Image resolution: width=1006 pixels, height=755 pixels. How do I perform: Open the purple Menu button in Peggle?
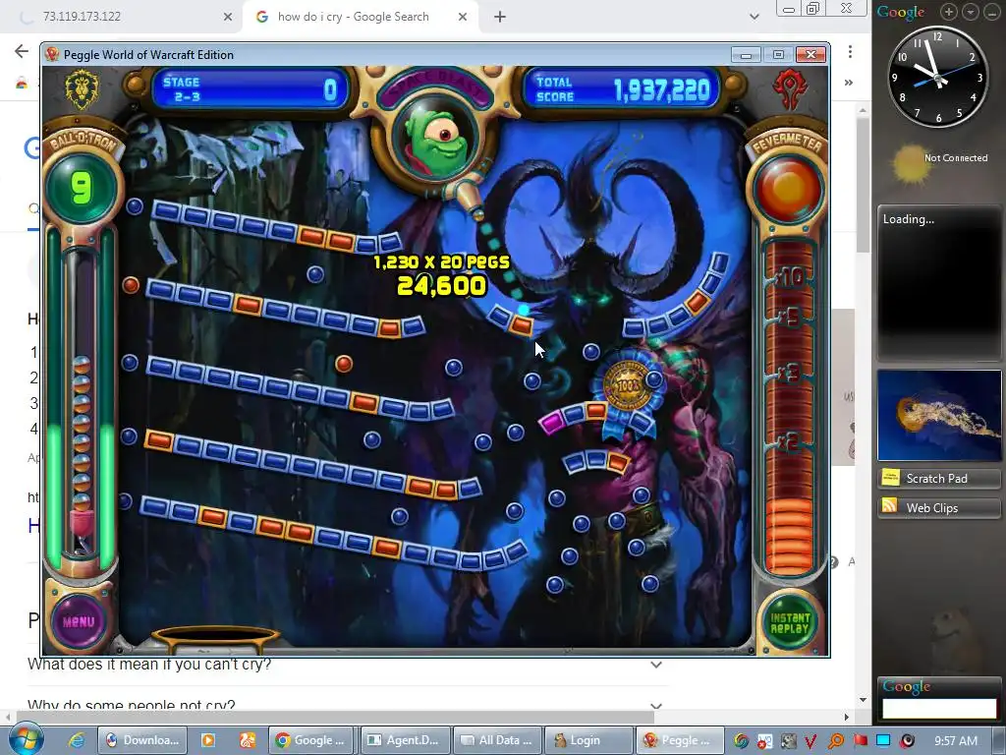click(79, 621)
